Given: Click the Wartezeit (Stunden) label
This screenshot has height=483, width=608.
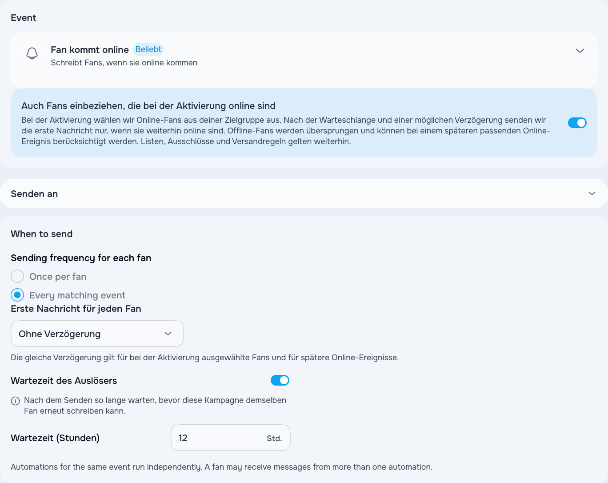Looking at the screenshot, I should pos(55,438).
